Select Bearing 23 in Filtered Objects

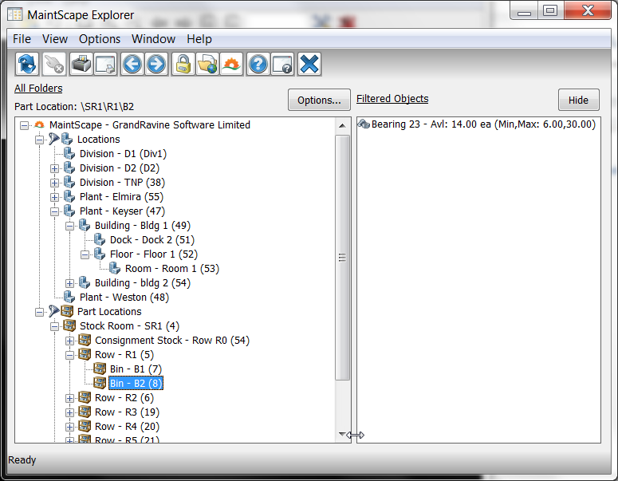tap(483, 124)
